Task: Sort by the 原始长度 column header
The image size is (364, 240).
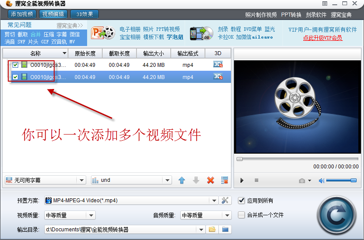Action: [x=85, y=53]
